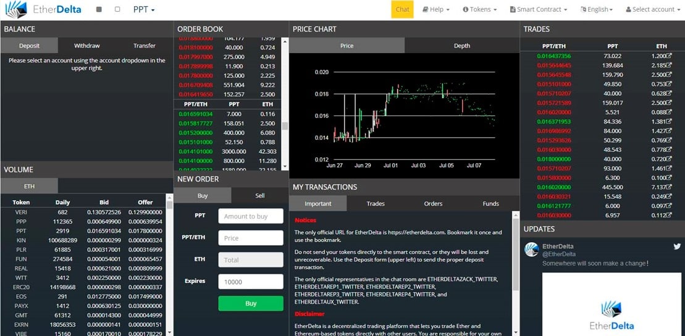Click the Expires field showing 10000
685x336 pixels.
pyautogui.click(x=251, y=282)
